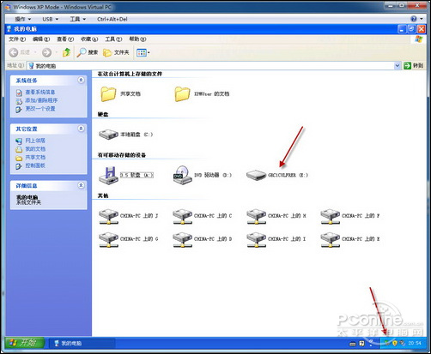Viewport: 431px width, 354px height.
Task: Select the XPMUser 的文档 folder icon
Action: [182, 94]
